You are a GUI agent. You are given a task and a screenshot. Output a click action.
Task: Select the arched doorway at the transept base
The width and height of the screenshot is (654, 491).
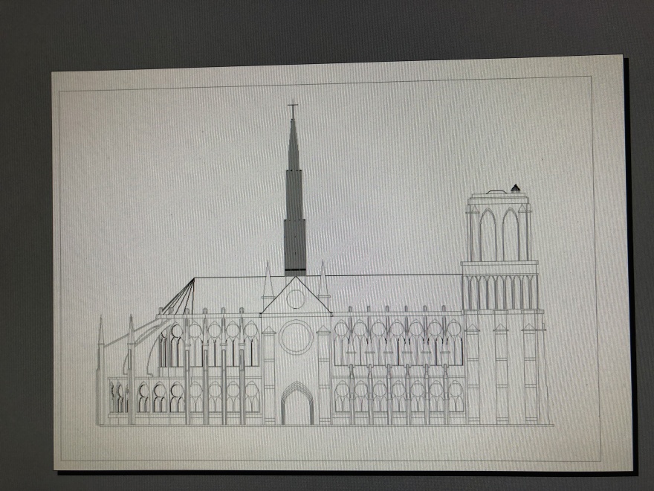point(297,405)
